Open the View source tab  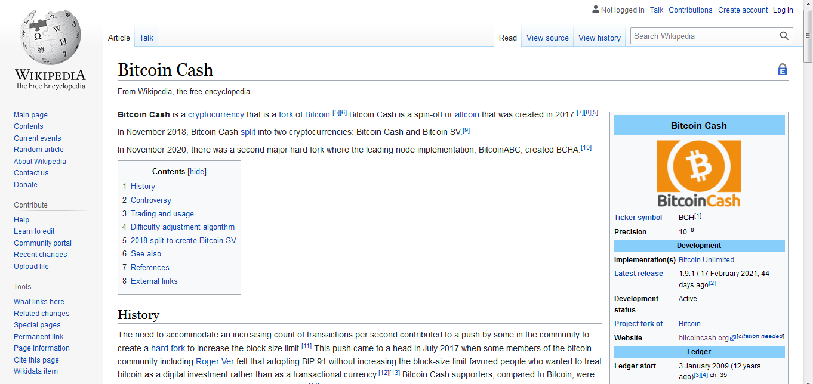click(547, 38)
